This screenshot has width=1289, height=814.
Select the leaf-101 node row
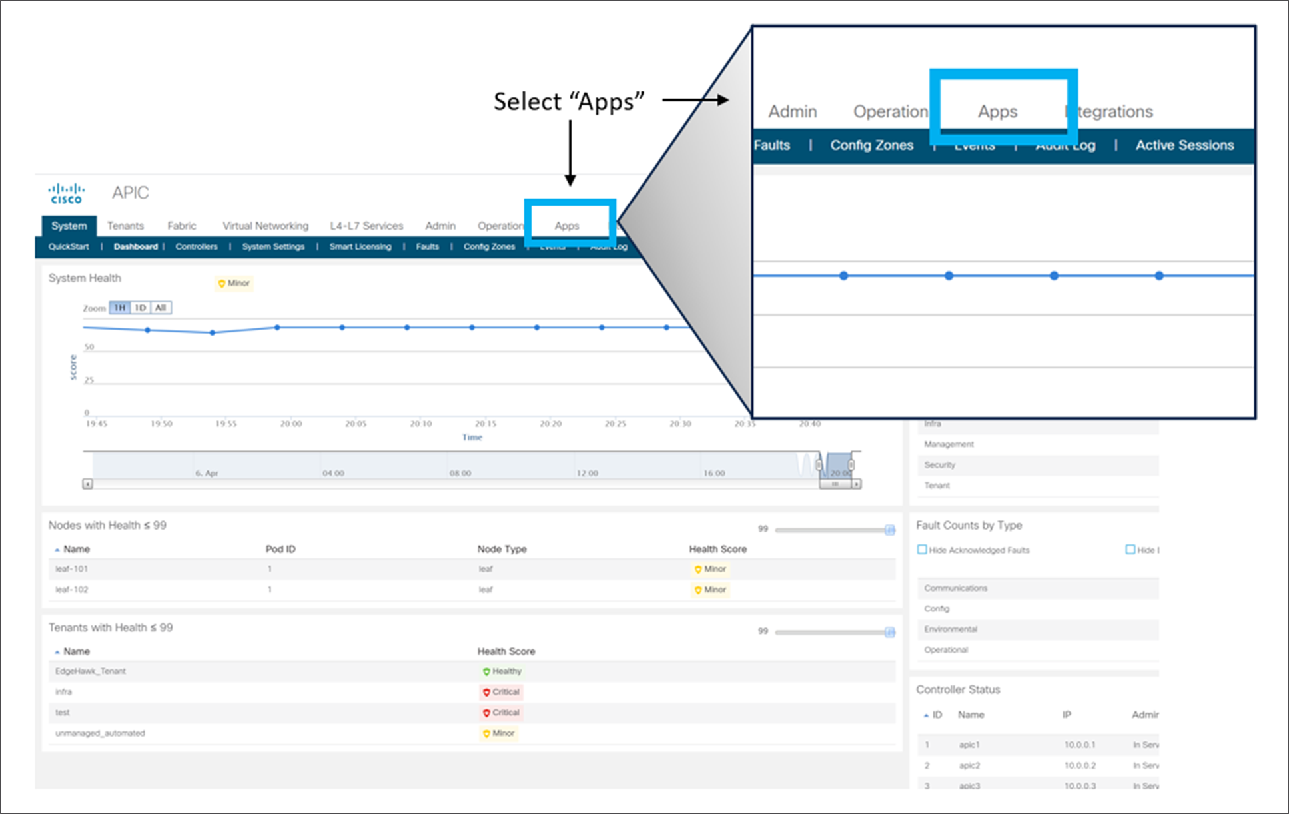click(x=472, y=569)
